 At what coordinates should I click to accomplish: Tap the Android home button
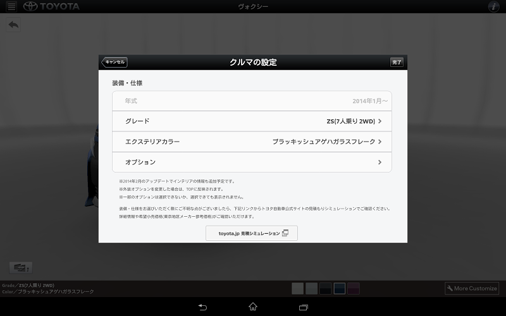tap(253, 307)
